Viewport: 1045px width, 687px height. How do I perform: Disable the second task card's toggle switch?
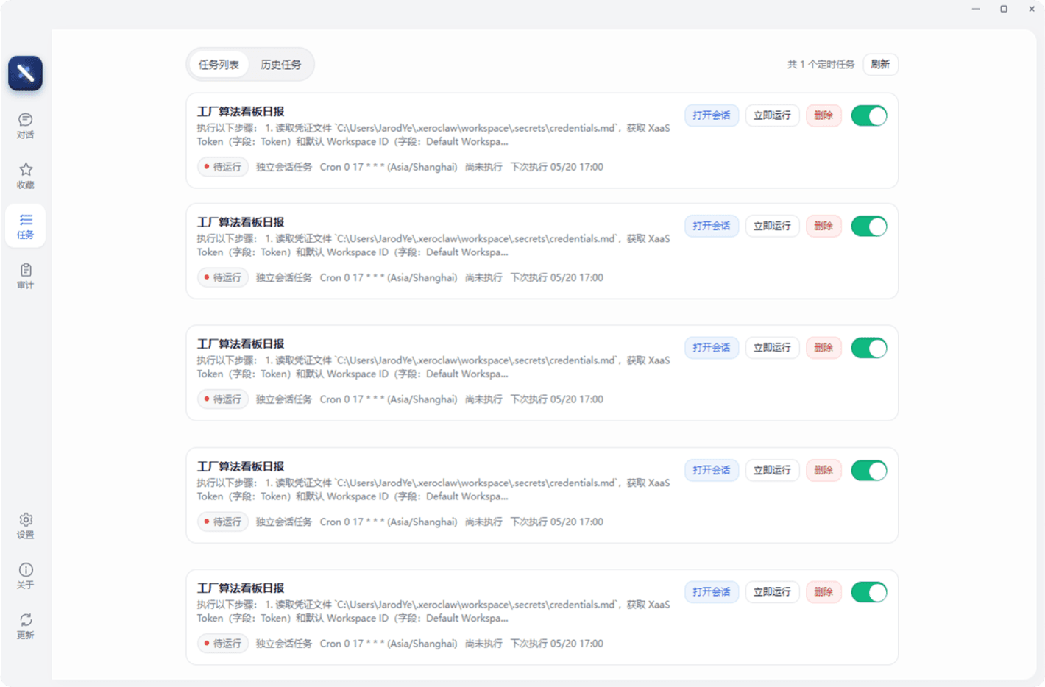869,226
